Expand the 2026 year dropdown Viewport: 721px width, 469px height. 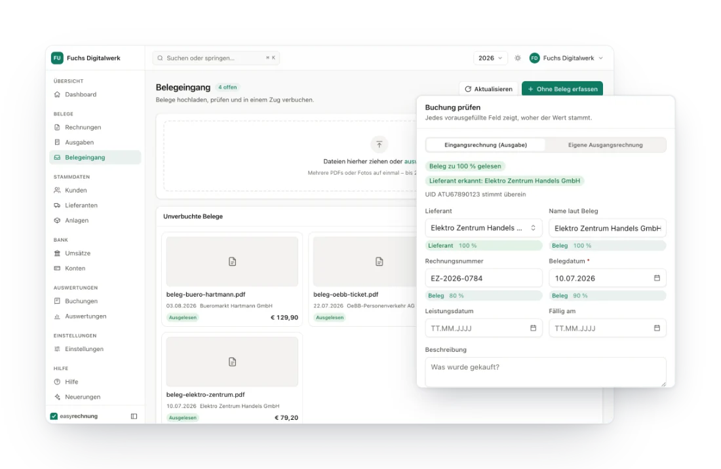[x=490, y=58]
